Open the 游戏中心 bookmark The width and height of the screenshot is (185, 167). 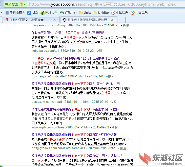[68, 12]
